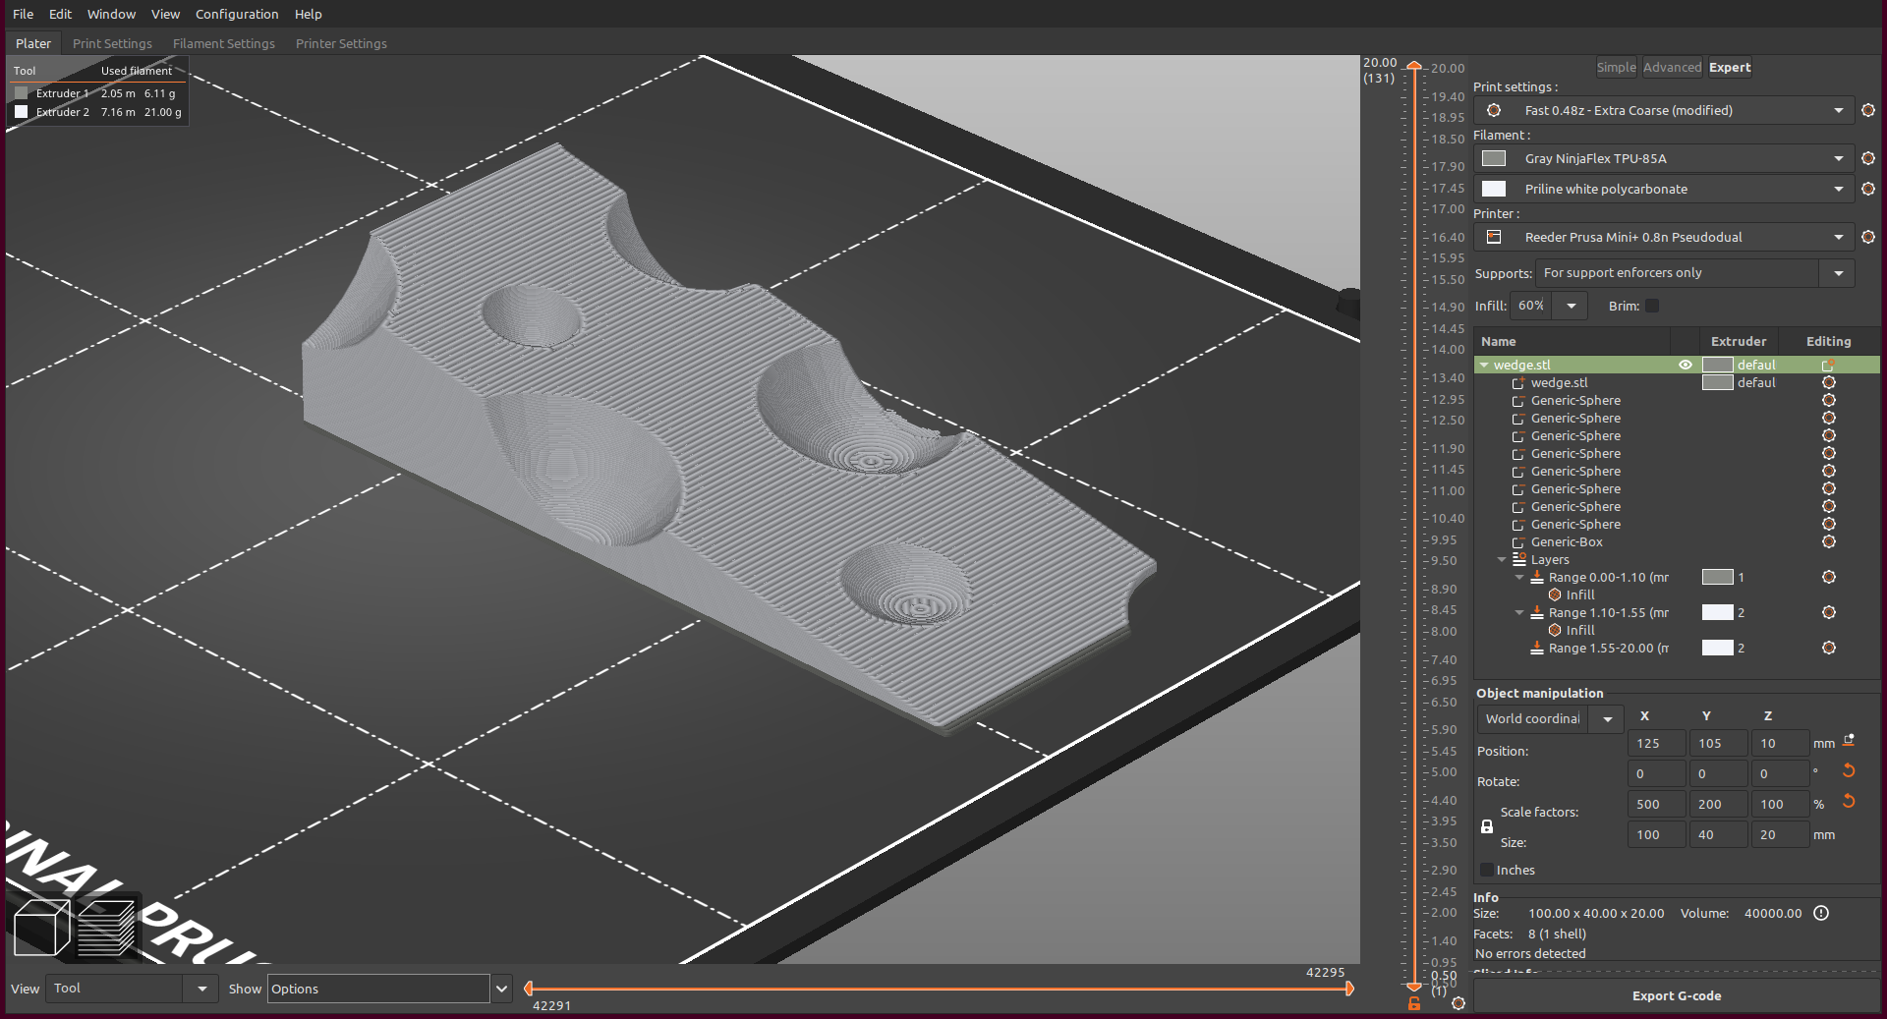Switch to 3D editor view cube icon
This screenshot has width=1887, height=1019.
coord(41,927)
